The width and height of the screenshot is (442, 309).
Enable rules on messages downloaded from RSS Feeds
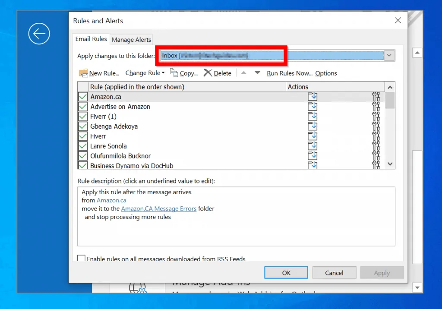pos(81,258)
